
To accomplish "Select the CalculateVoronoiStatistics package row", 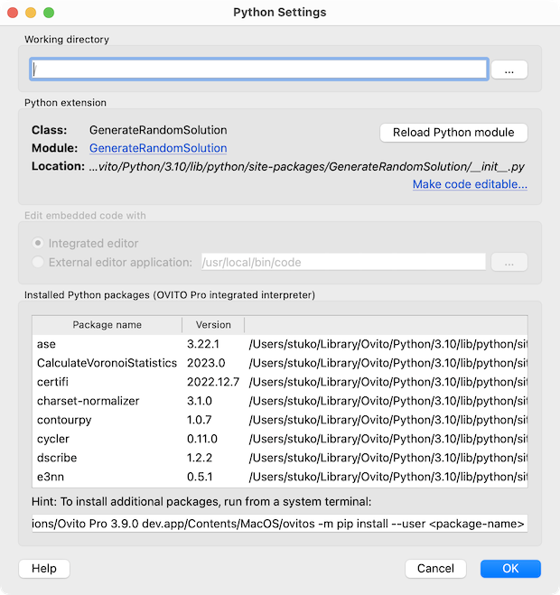I will tap(107, 363).
